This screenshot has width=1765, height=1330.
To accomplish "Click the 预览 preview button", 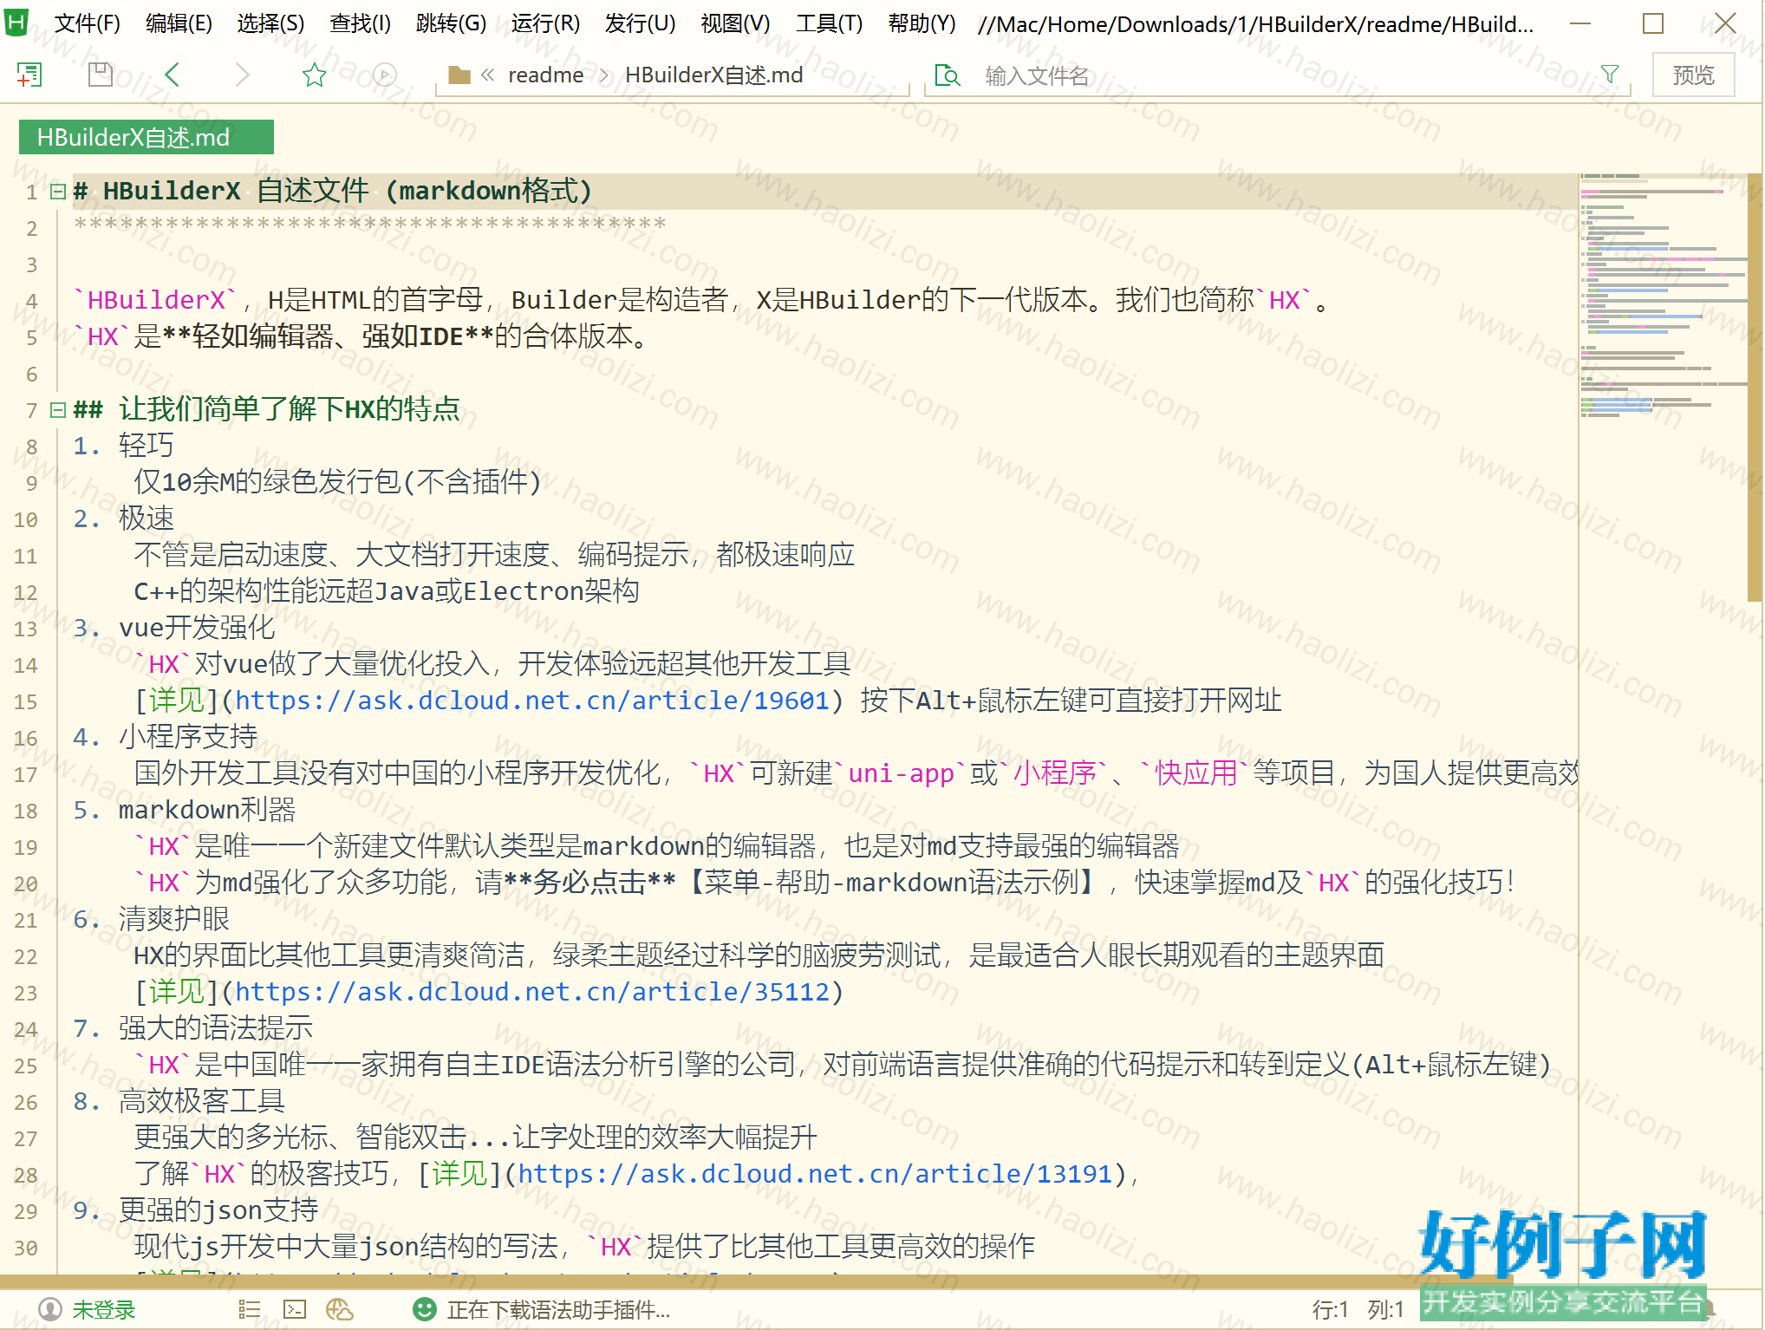I will click(1693, 75).
